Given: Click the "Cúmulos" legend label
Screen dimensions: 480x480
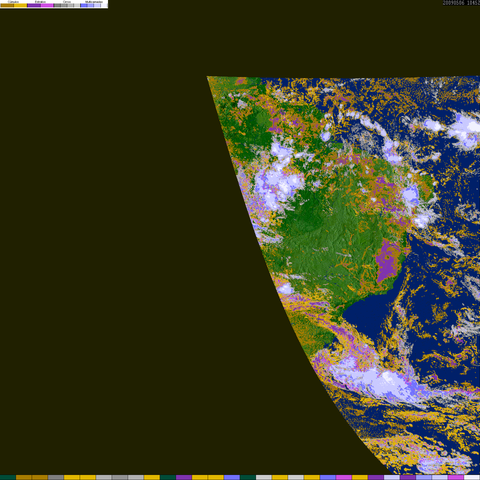Looking at the screenshot, I should (13, 2).
